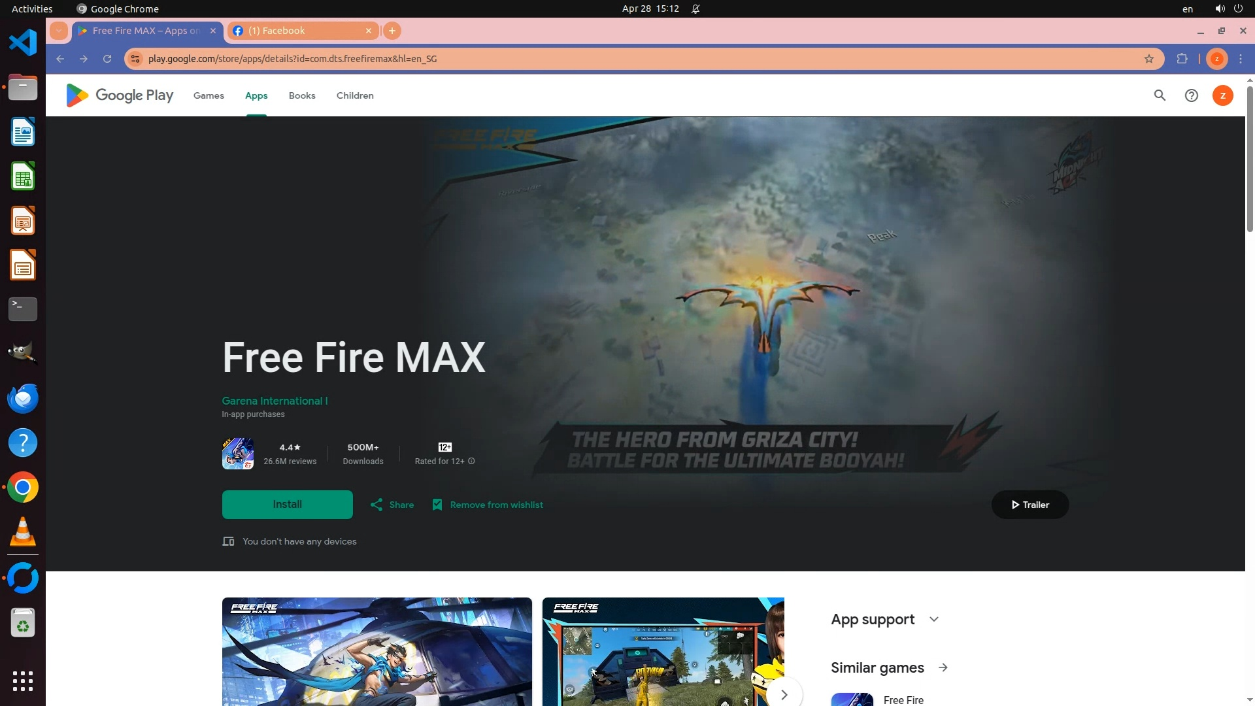Expand the App support section
Screen dimensions: 1255x706
pos(933,619)
